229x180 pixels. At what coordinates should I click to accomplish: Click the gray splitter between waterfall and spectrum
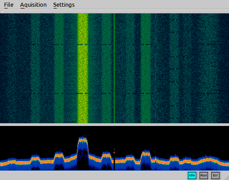pyautogui.click(x=114, y=125)
